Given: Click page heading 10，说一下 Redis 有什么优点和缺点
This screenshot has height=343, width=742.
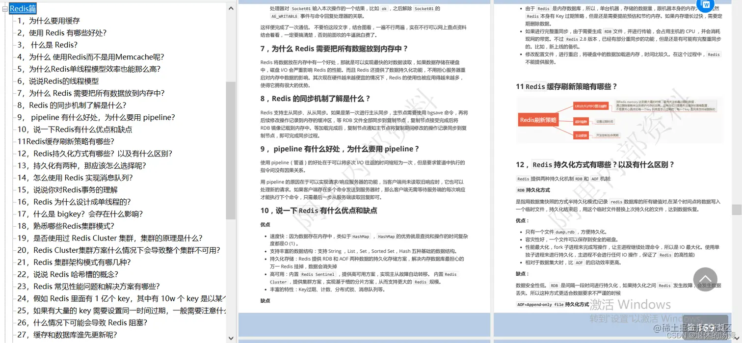Looking at the screenshot, I should pos(318,211).
